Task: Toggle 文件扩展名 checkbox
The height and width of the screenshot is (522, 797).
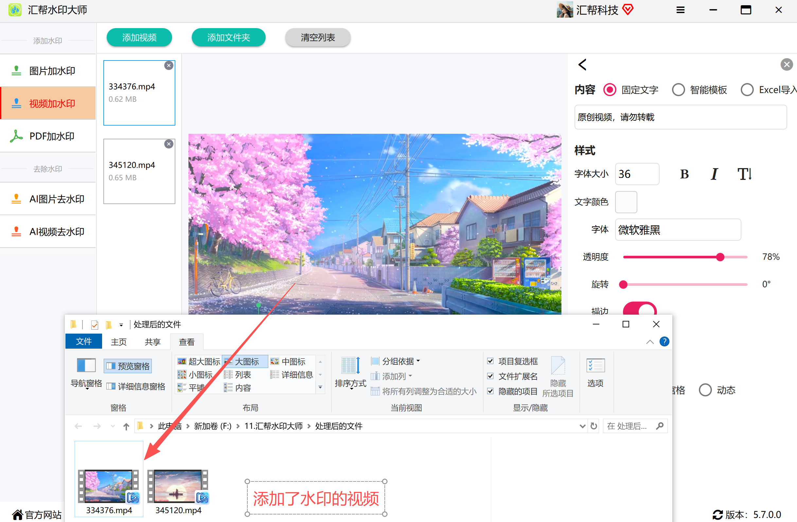Action: point(490,376)
